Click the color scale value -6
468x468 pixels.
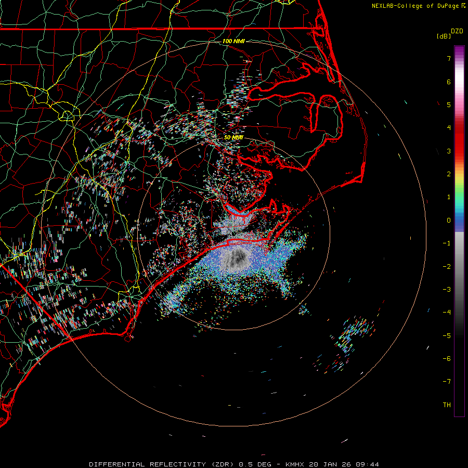447,359
